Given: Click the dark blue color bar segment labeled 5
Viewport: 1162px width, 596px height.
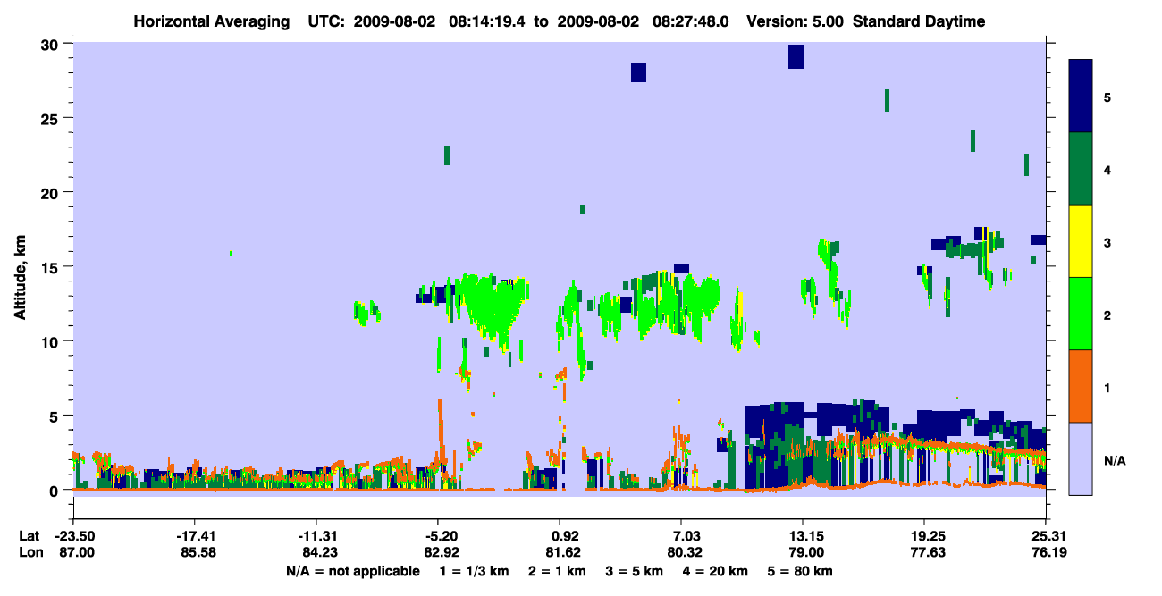Looking at the screenshot, I should coord(1081,97).
